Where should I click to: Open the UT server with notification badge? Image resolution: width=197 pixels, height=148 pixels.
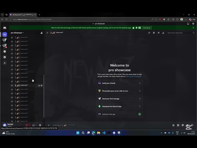tap(5, 46)
